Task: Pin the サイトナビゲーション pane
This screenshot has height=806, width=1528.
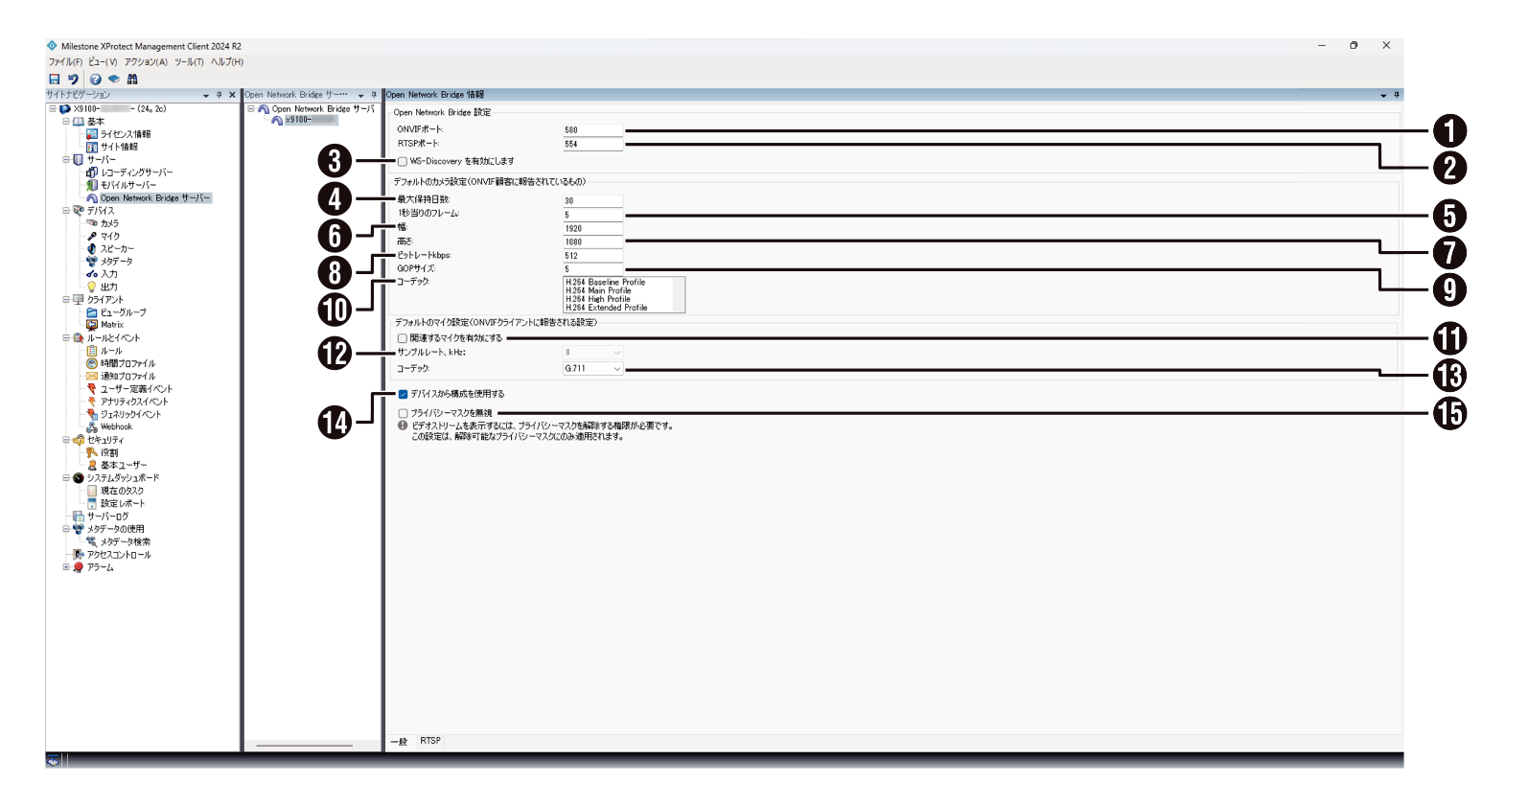Action: pyautogui.click(x=219, y=95)
